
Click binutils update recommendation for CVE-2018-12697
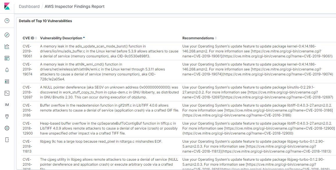click(258, 92)
